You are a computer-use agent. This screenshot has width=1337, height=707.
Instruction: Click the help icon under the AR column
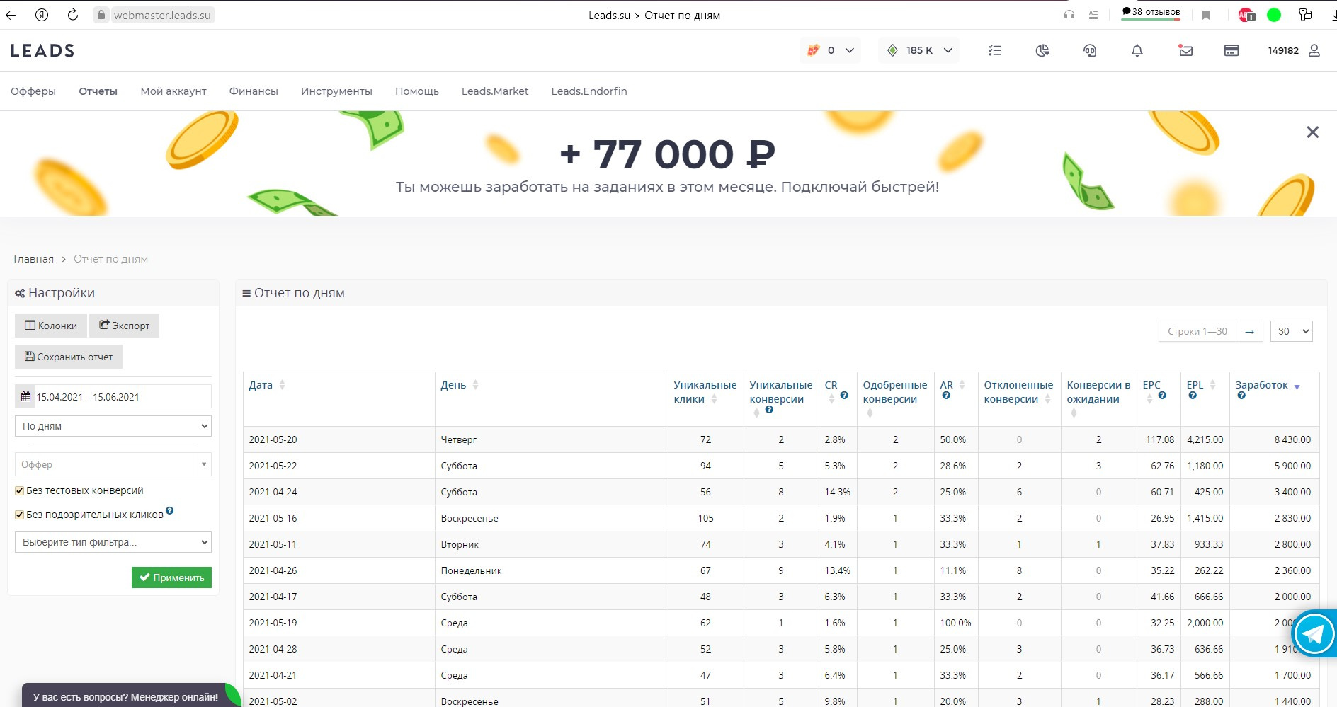tap(946, 396)
